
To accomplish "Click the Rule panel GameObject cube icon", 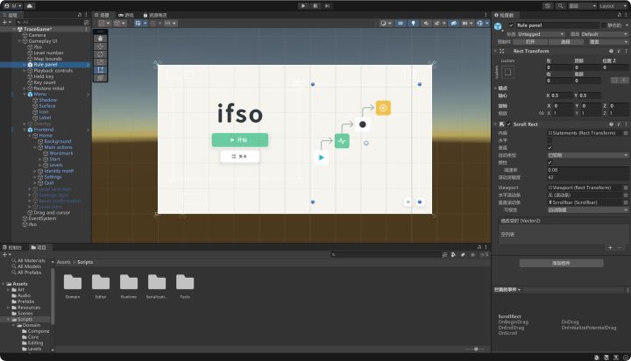I will 498,26.
